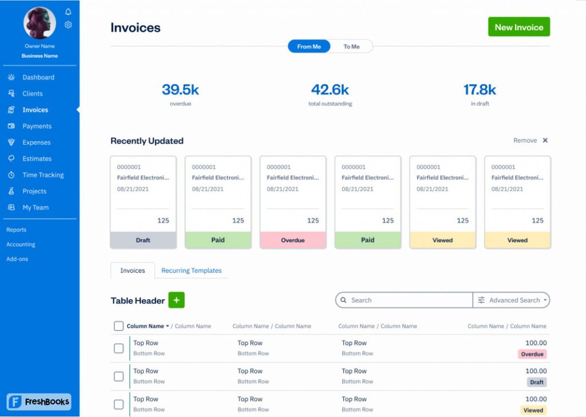586x417 pixels.
Task: Open Advanced Search options
Action: pos(514,300)
